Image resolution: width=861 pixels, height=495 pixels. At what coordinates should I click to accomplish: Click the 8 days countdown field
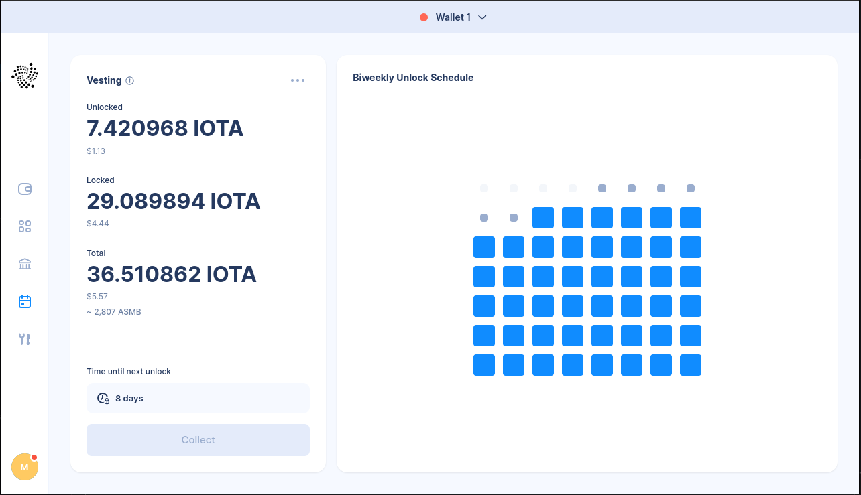[x=198, y=398]
